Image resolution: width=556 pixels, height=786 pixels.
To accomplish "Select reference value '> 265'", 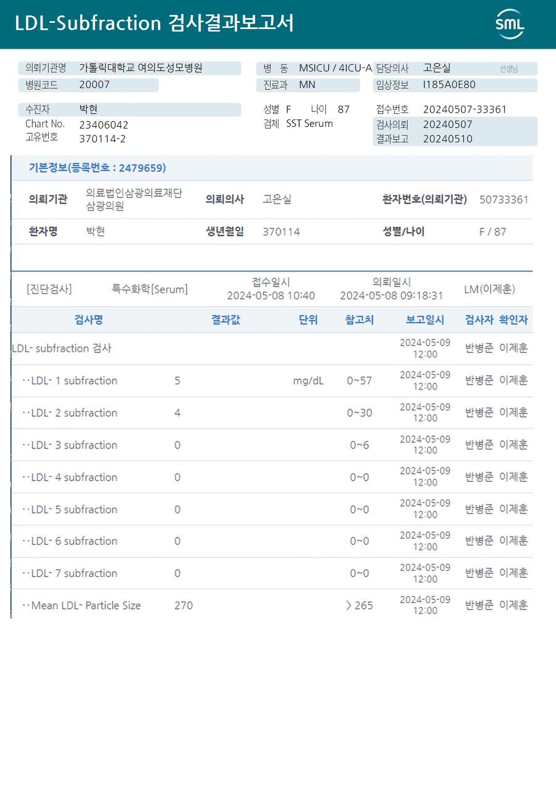I will (360, 605).
